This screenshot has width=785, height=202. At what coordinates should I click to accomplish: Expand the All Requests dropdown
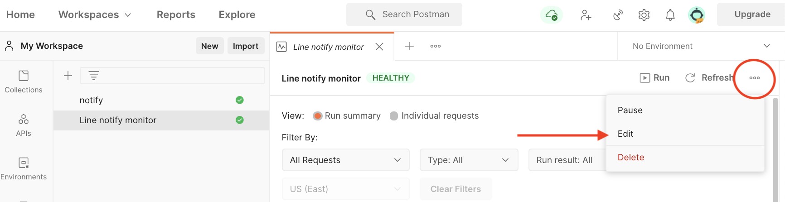(346, 160)
